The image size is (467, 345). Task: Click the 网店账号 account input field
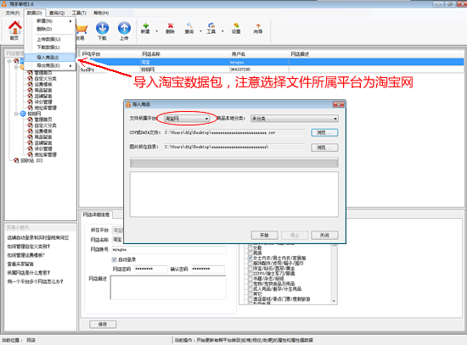click(169, 250)
